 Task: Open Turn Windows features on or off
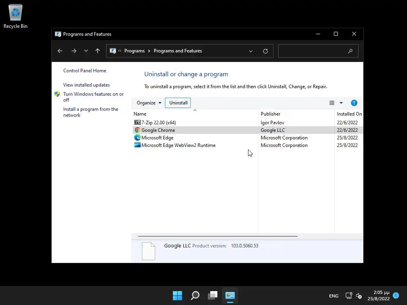click(x=93, y=97)
